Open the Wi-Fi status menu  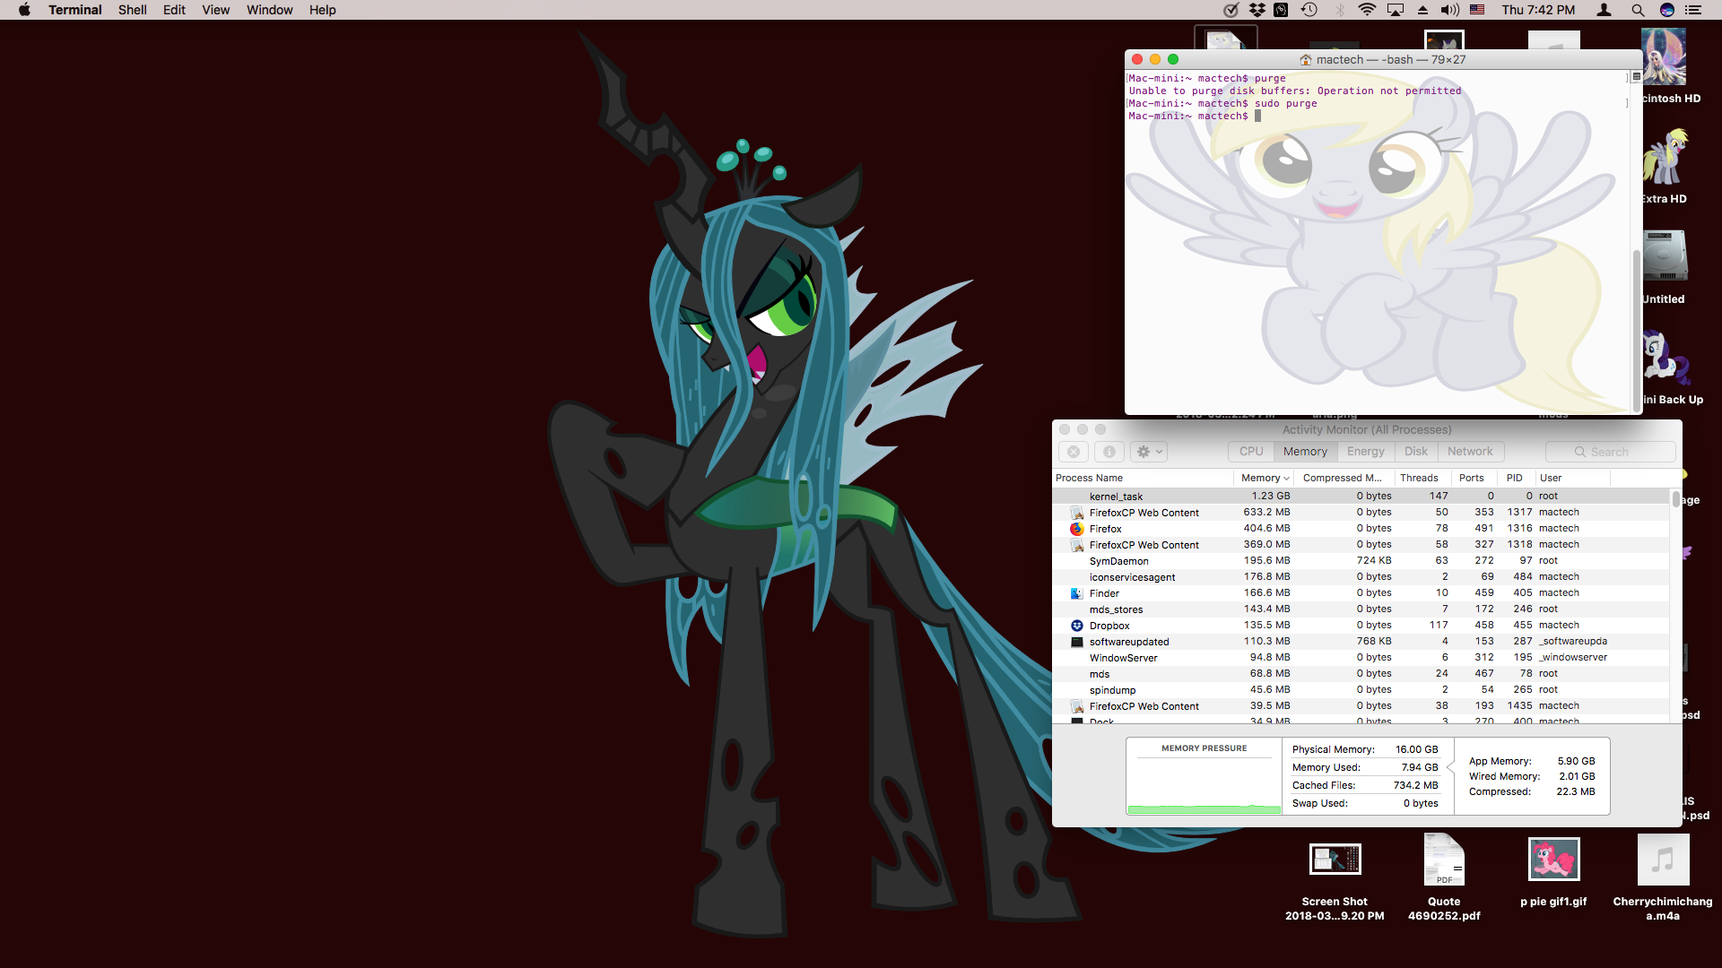(x=1367, y=10)
